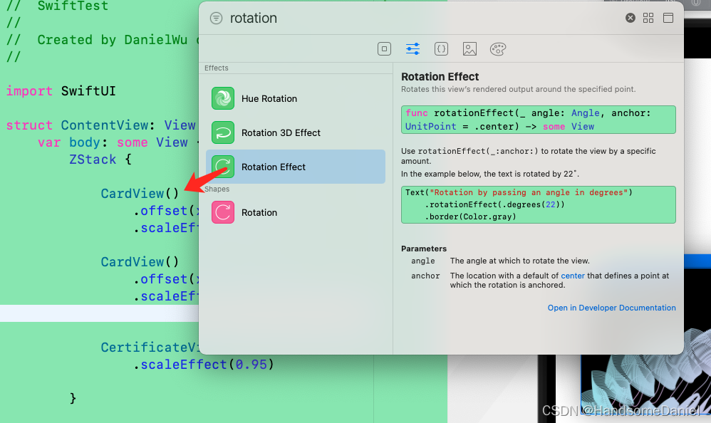Toggle the library detail pane view button
Viewport: 711px width, 423px height.
click(668, 18)
